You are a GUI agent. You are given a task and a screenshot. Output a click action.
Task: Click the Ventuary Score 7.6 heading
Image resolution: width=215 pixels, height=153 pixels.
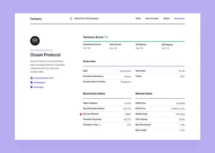(x=95, y=37)
